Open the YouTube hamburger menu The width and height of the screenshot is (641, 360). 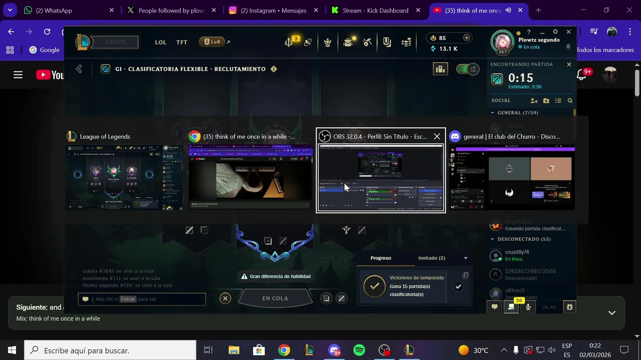pyautogui.click(x=18, y=75)
